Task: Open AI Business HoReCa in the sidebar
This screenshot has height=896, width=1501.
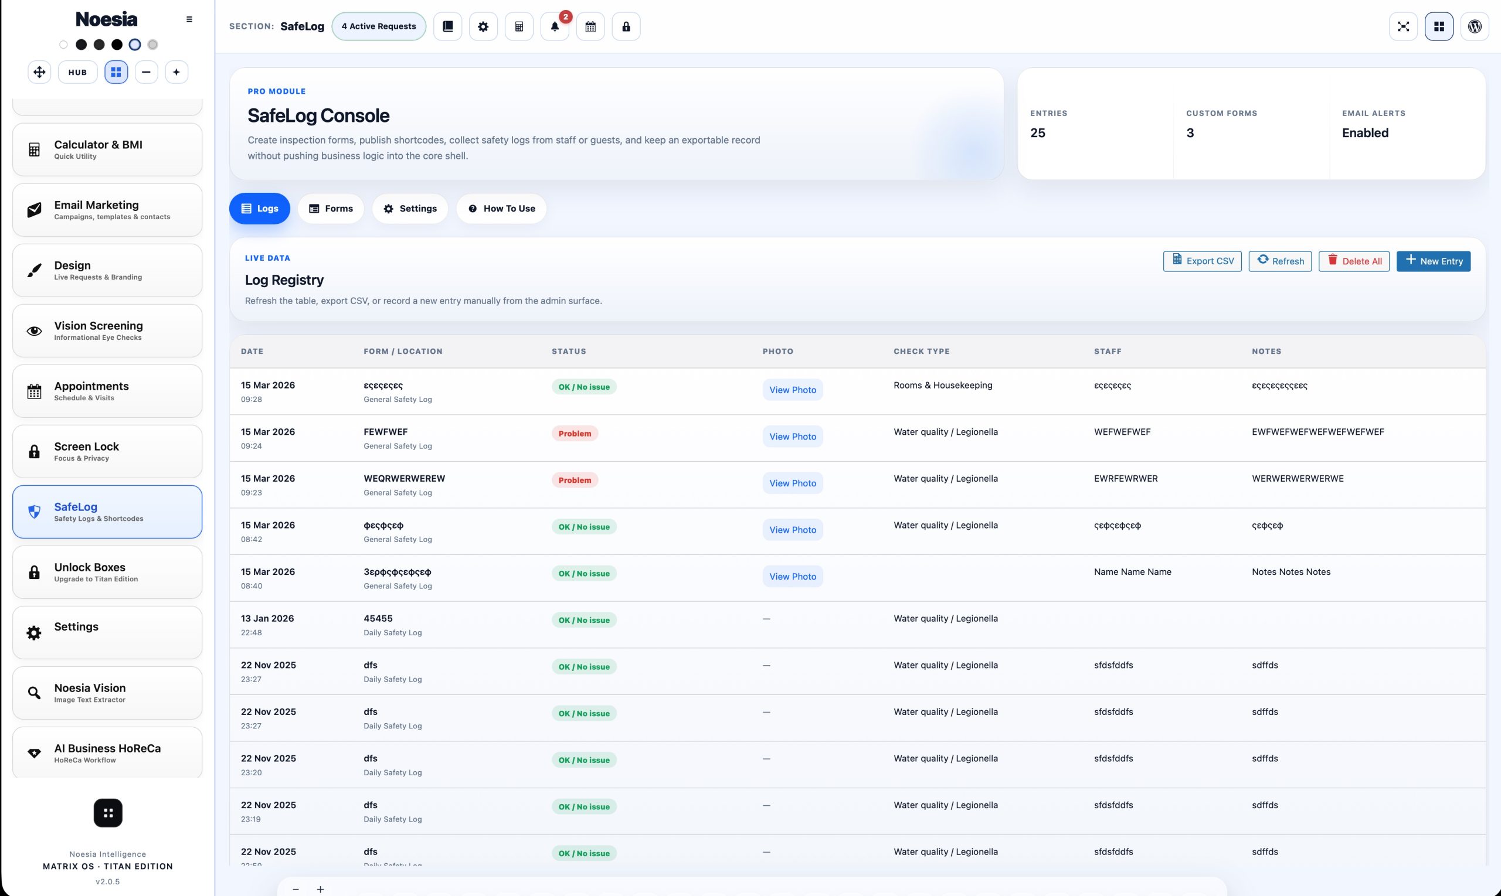Action: click(x=107, y=753)
